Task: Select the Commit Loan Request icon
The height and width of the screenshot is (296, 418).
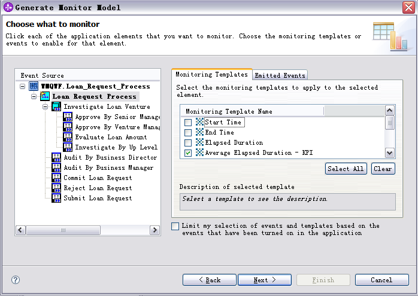Action: pyautogui.click(x=56, y=178)
